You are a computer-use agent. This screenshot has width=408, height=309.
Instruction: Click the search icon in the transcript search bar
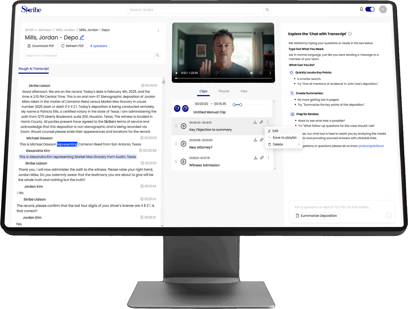click(x=158, y=55)
